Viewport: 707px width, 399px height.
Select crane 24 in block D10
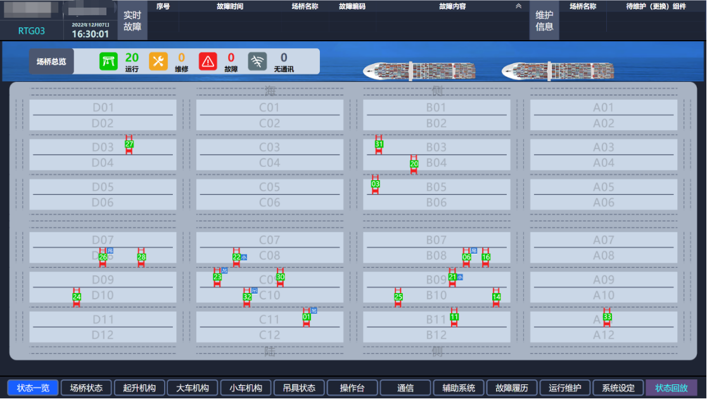tap(77, 297)
